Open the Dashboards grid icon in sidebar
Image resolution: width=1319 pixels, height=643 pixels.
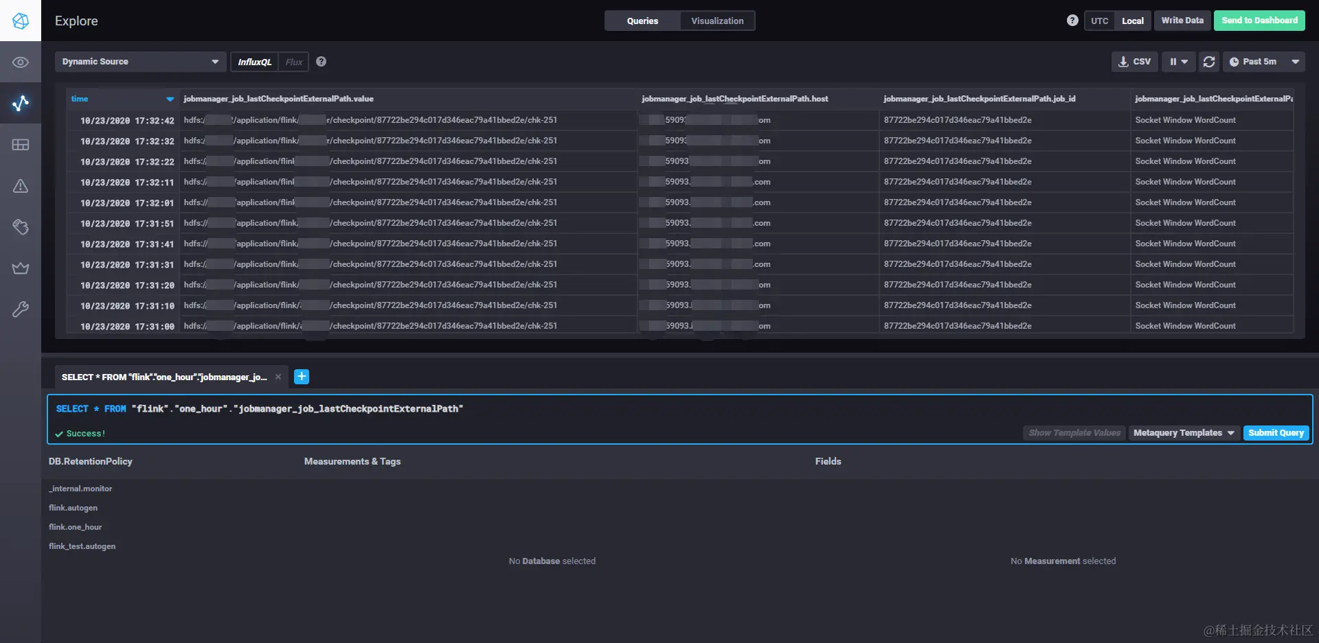pos(21,145)
